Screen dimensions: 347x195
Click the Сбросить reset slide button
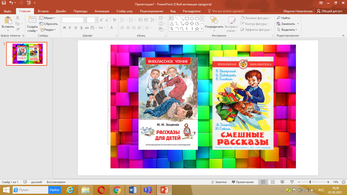click(x=49, y=24)
